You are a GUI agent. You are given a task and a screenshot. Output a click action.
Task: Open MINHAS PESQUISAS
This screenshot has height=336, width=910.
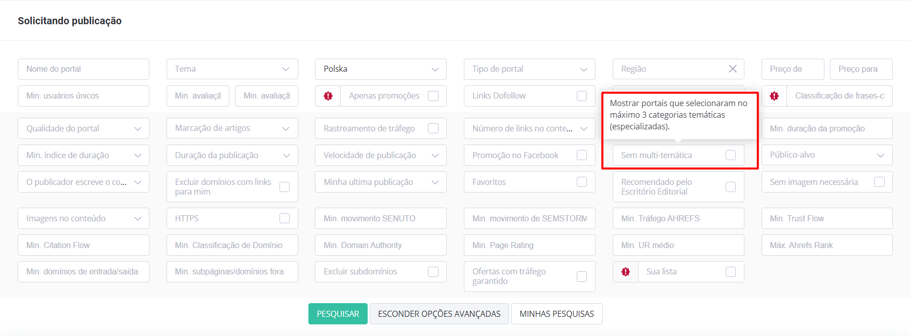click(557, 314)
